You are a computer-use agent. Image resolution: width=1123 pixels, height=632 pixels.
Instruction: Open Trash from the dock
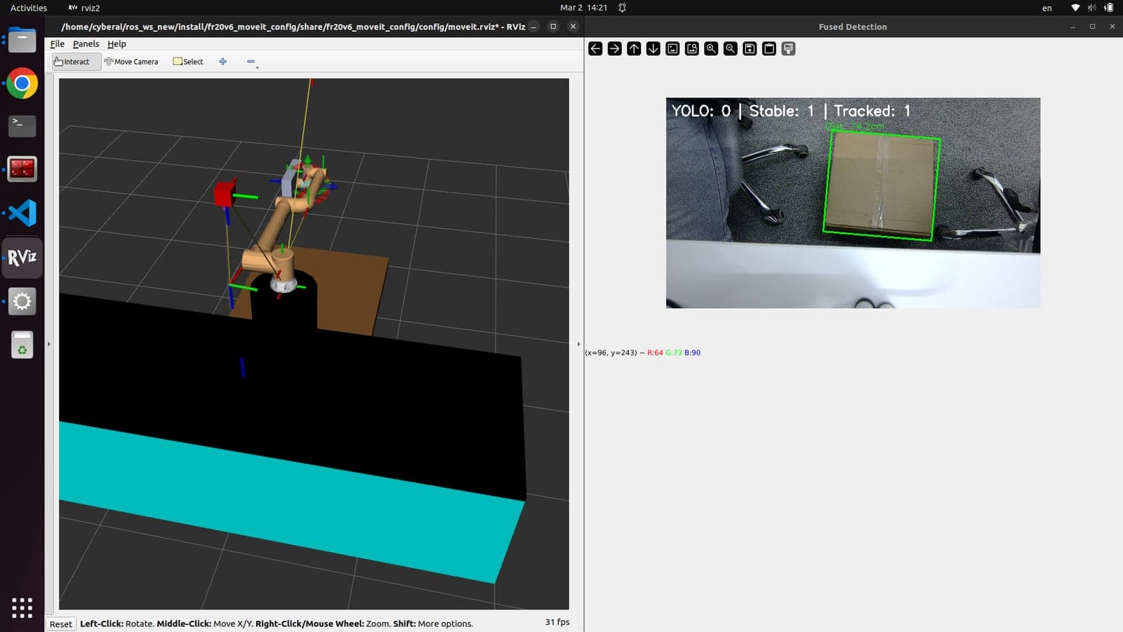[22, 345]
